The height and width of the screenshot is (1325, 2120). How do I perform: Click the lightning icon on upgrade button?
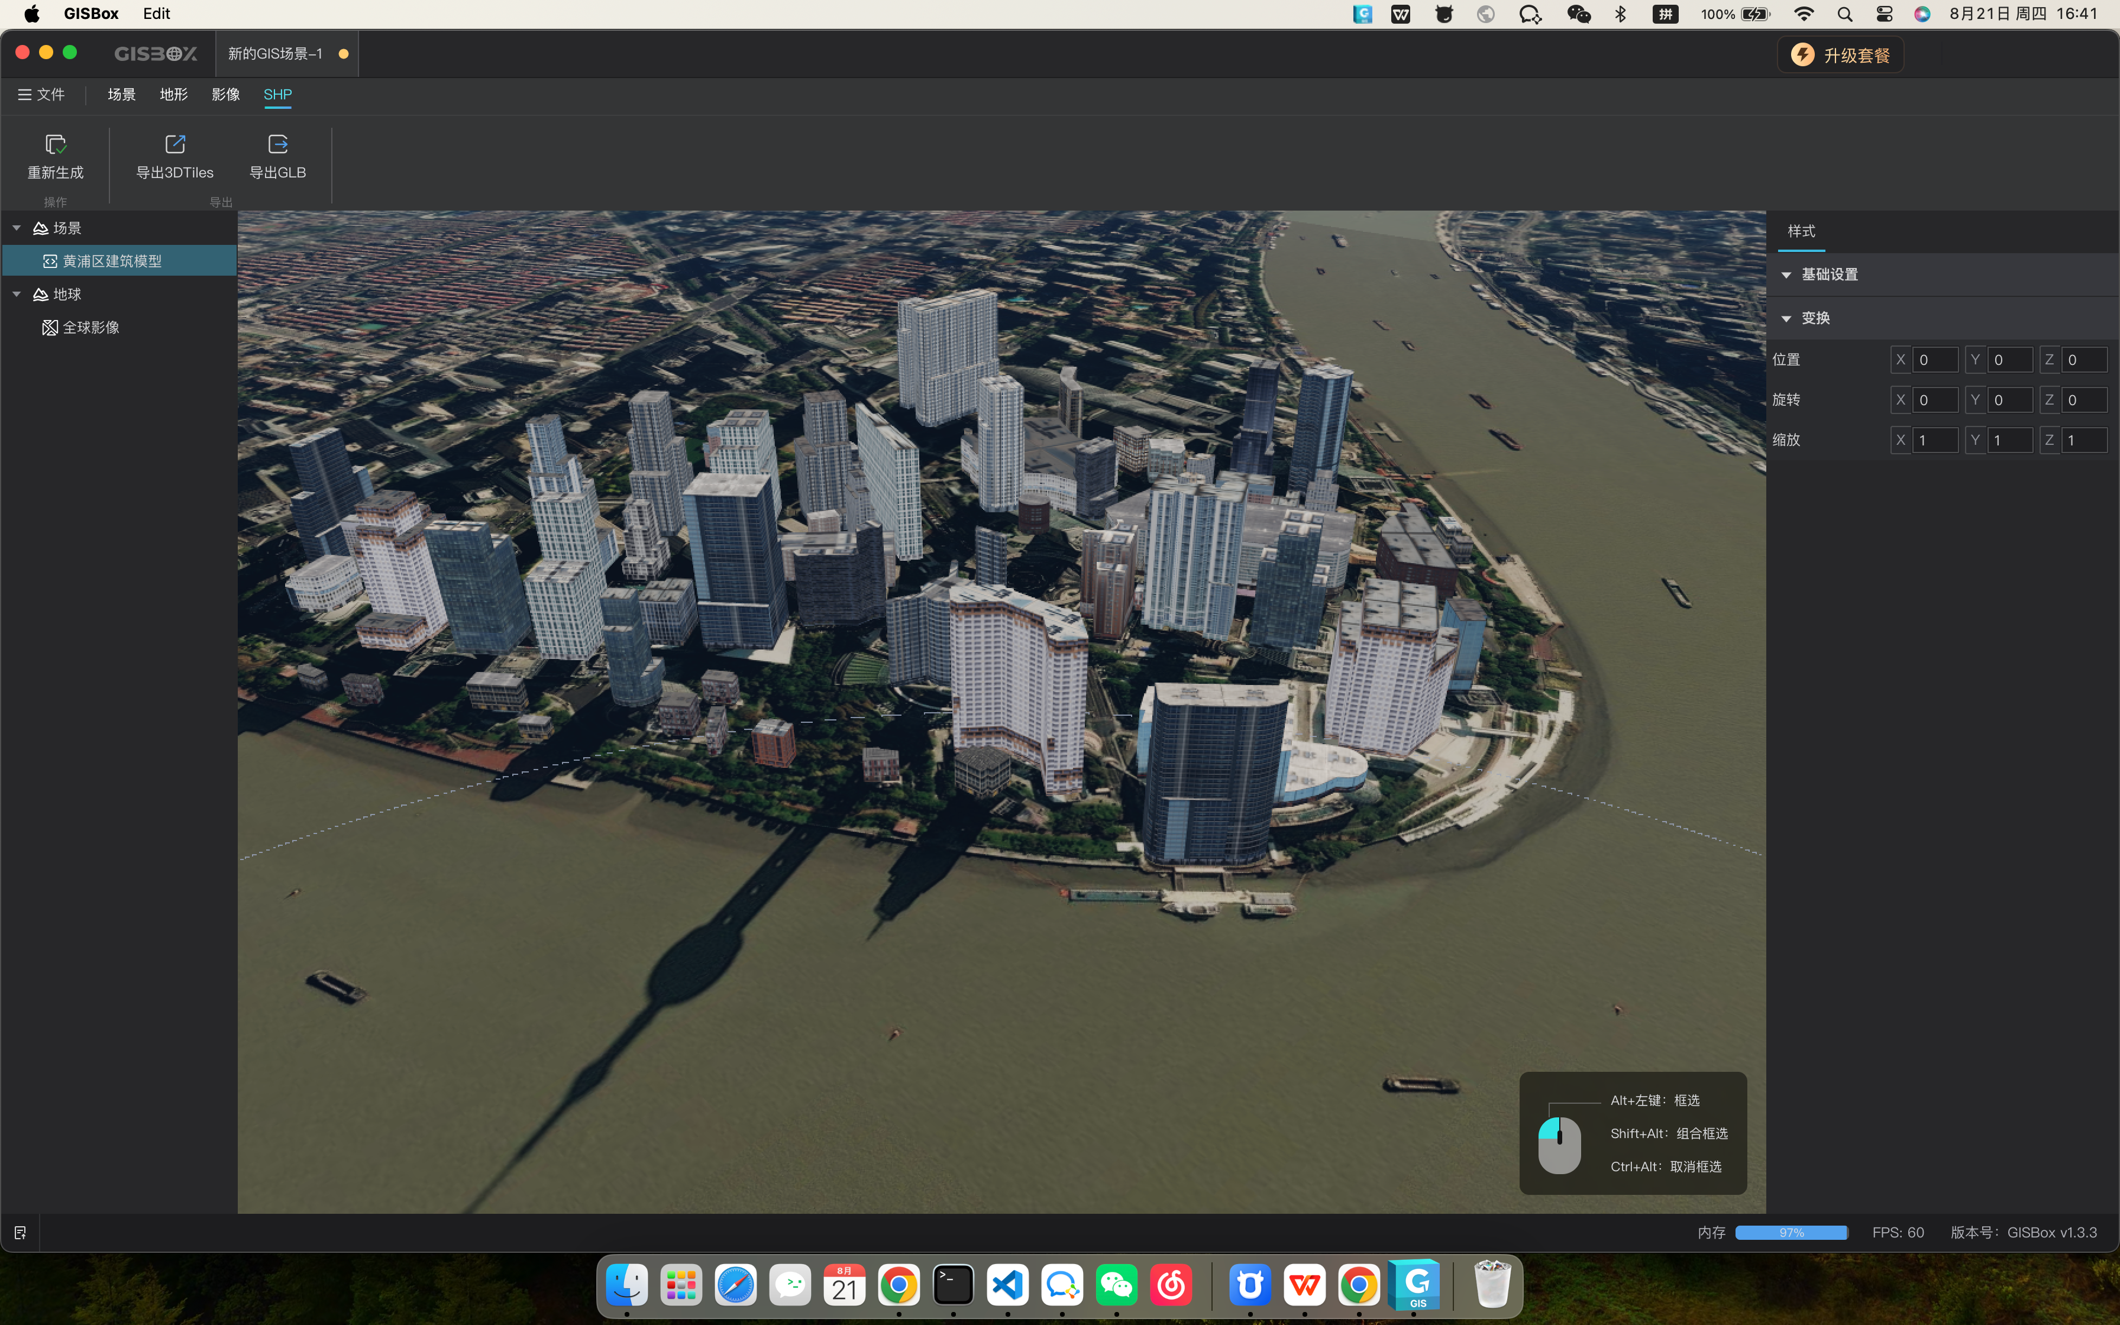click(x=1802, y=55)
